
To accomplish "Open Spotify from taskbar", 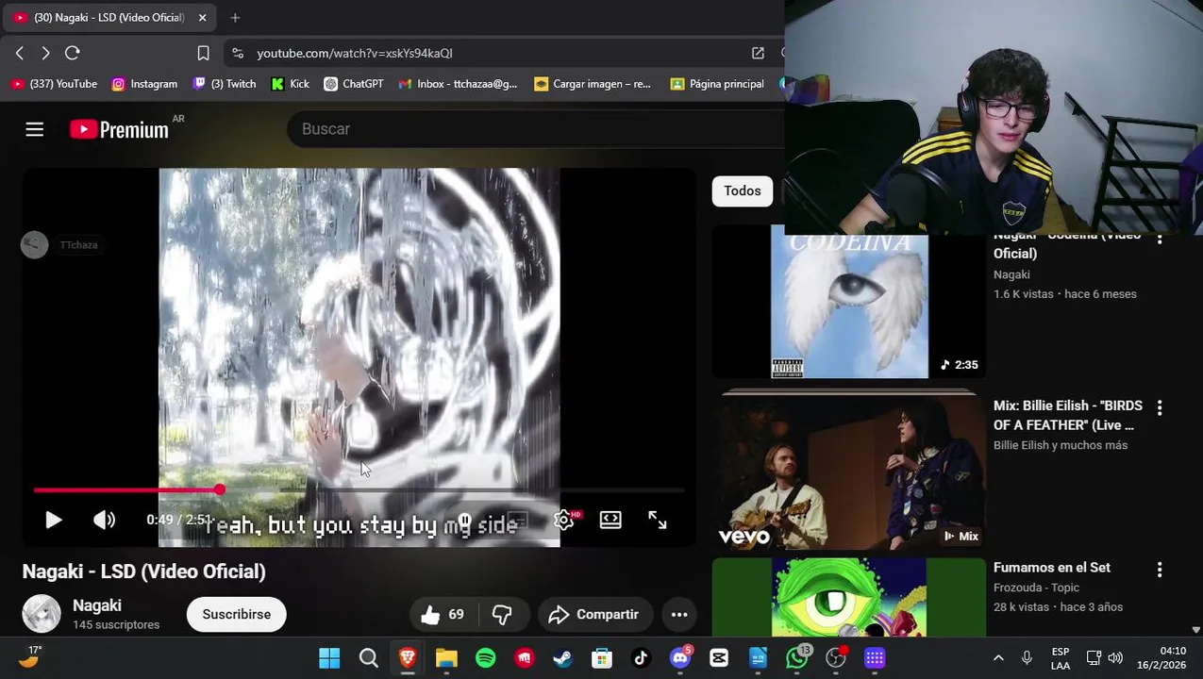I will 486,658.
